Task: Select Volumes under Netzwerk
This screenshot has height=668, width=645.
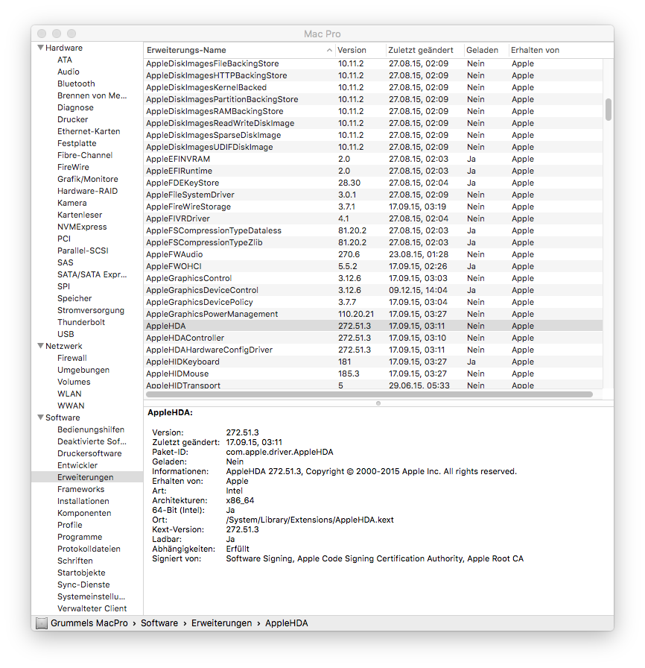Action: tap(74, 382)
